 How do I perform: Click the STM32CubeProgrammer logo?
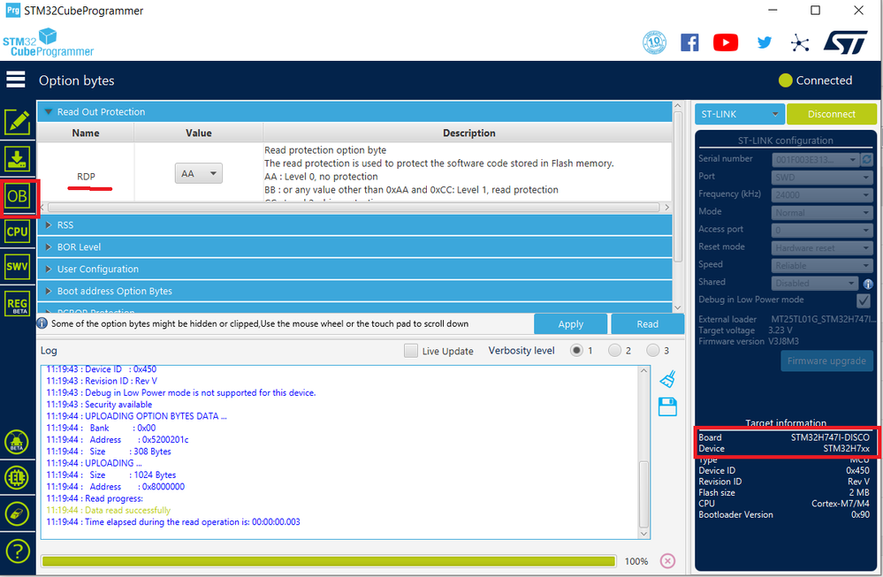point(48,42)
